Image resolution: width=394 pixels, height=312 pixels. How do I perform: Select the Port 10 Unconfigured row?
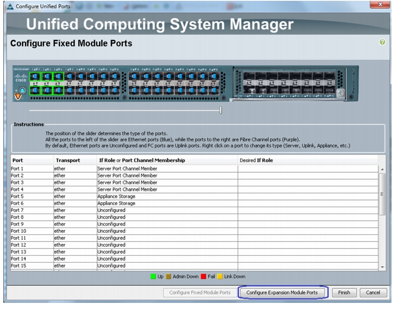(x=124, y=231)
